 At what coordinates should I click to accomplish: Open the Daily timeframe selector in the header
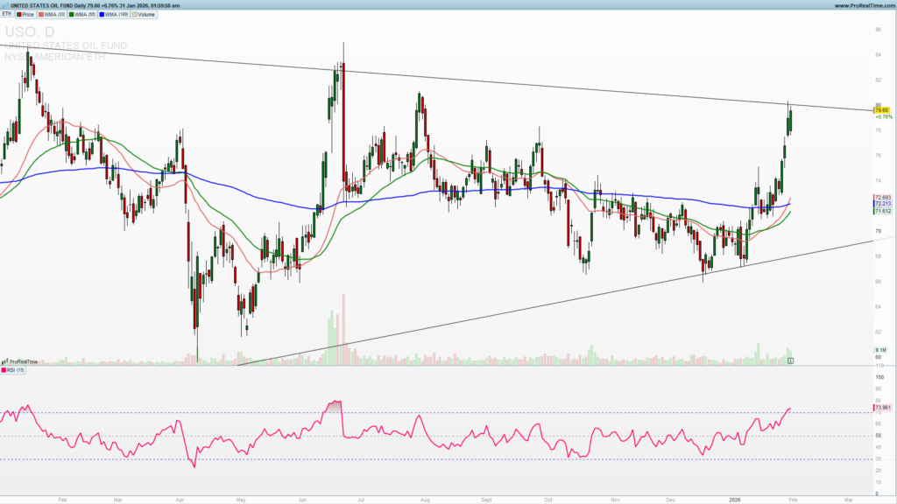coord(80,4)
